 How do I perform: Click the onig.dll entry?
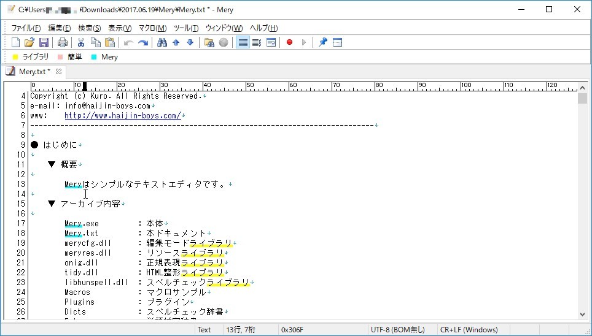(82, 262)
